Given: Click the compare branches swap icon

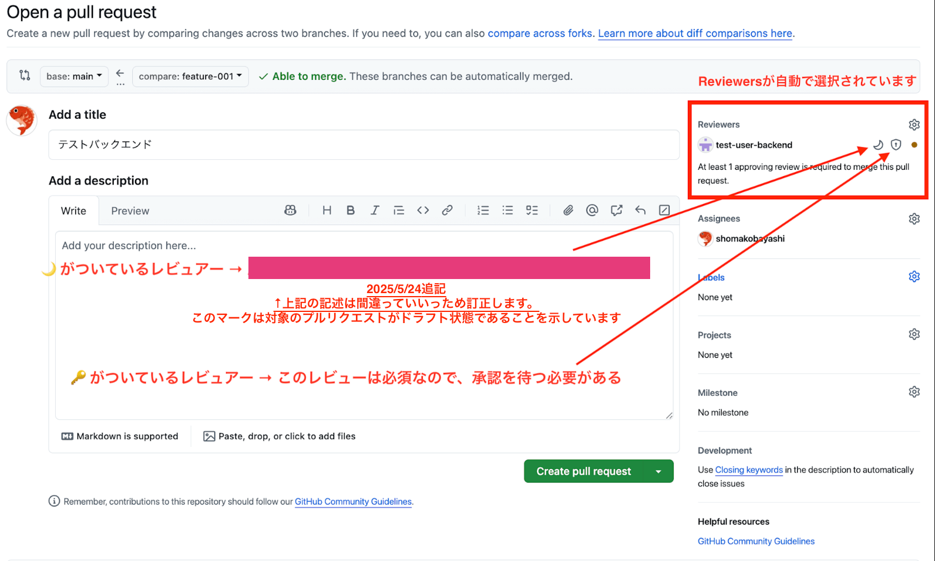Looking at the screenshot, I should [x=25, y=75].
